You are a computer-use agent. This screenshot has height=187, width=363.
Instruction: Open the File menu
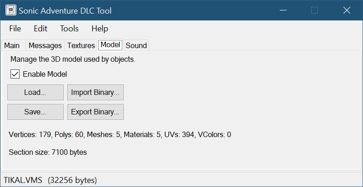point(15,29)
